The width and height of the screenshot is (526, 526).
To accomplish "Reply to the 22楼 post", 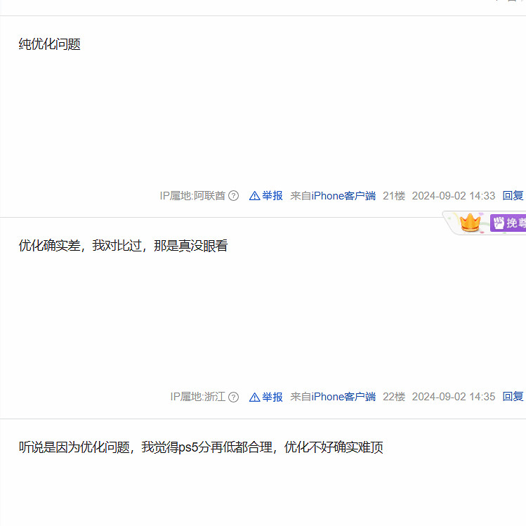I will [x=513, y=397].
